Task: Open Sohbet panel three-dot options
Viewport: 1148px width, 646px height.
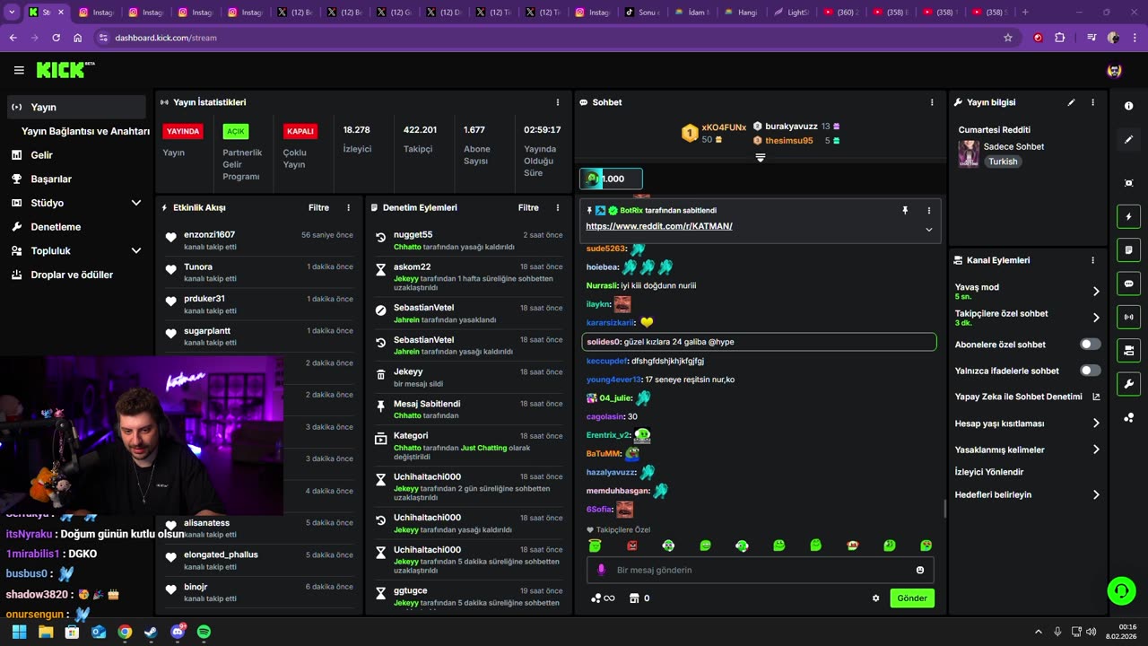Action: coord(932,102)
